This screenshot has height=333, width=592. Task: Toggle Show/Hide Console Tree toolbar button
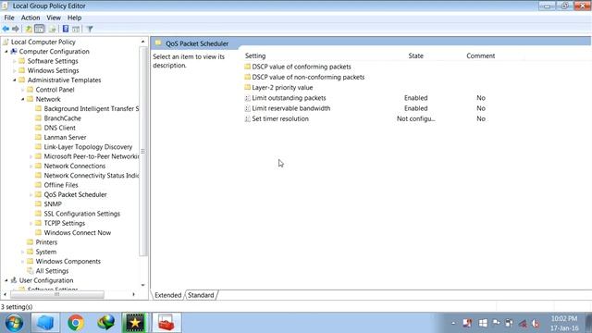[39, 29]
